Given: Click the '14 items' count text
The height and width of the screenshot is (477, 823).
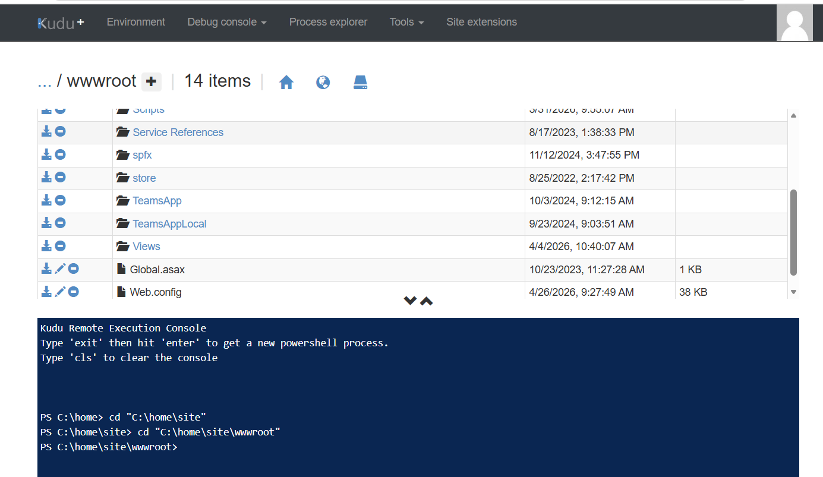Looking at the screenshot, I should point(217,81).
